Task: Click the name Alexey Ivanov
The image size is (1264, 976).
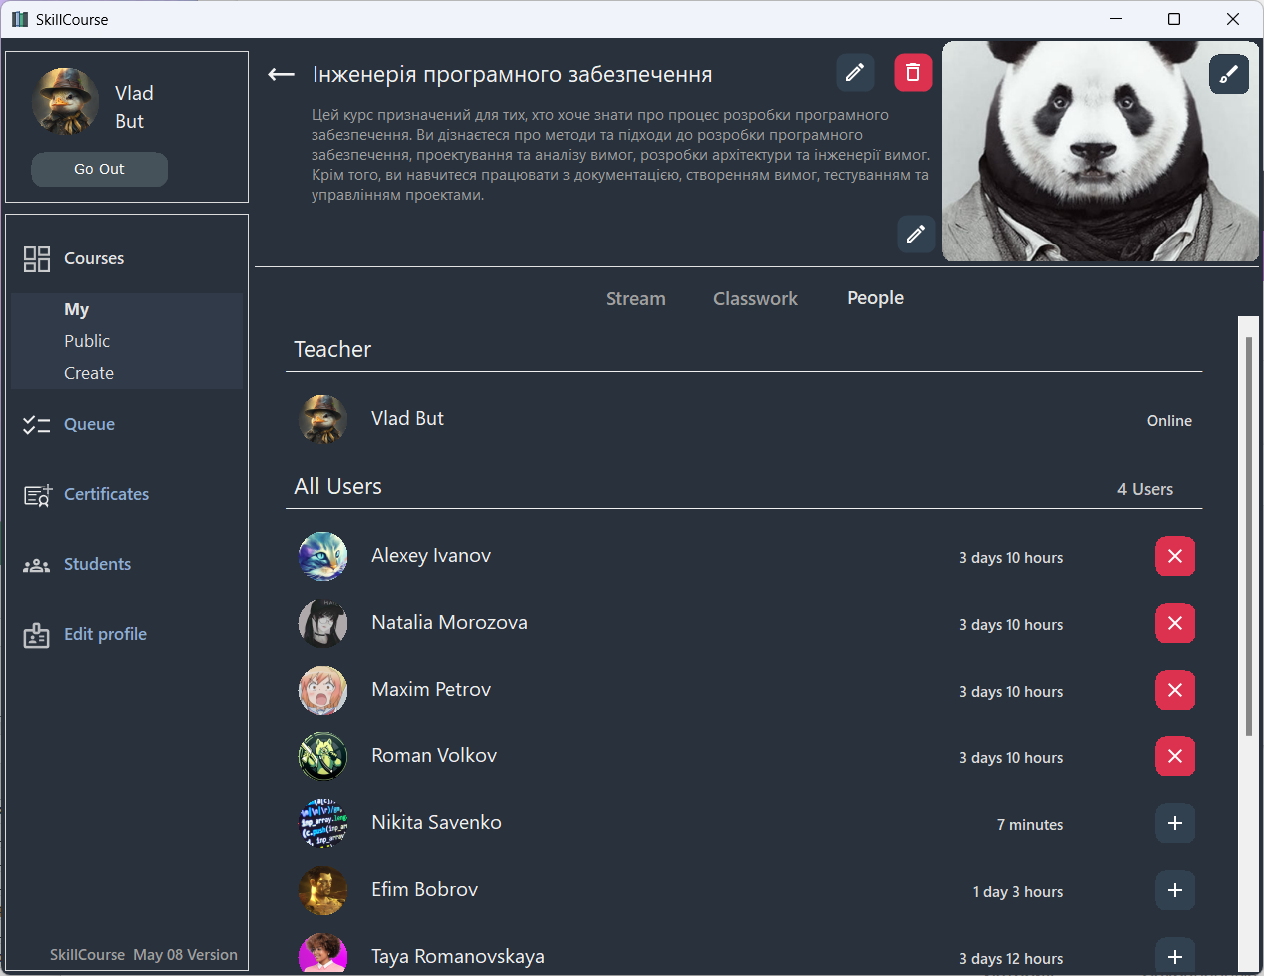Action: click(x=431, y=555)
